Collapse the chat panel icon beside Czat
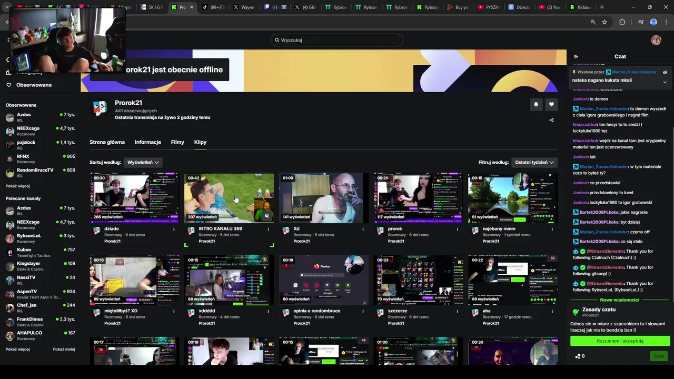The width and height of the screenshot is (674, 379). [576, 56]
